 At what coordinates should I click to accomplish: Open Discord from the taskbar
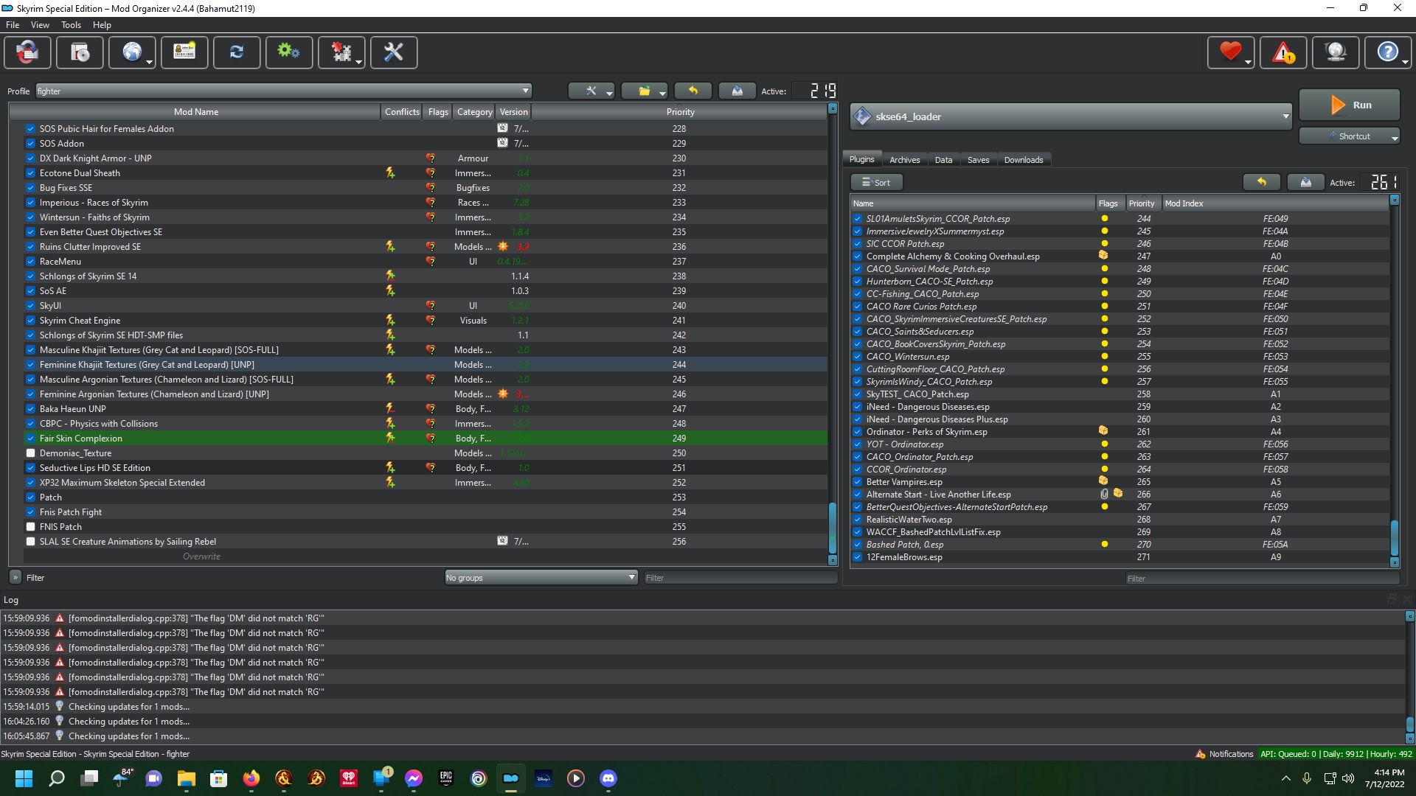point(608,778)
